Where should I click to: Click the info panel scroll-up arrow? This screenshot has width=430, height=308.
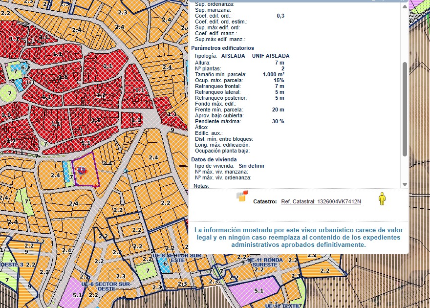(404, 8)
